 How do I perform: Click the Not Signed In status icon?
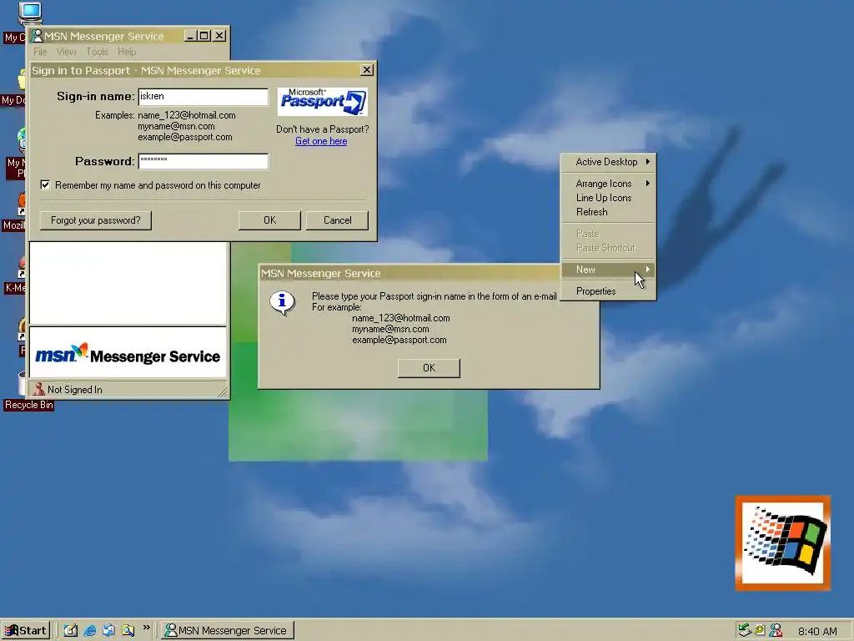[38, 389]
